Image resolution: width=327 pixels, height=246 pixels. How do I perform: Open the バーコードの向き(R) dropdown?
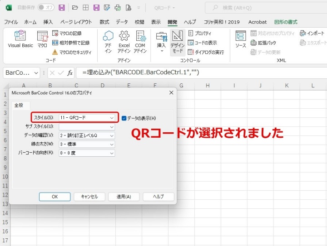[87, 153]
